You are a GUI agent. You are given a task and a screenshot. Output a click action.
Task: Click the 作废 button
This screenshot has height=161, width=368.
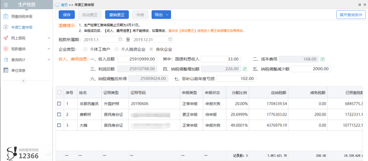[140, 15]
